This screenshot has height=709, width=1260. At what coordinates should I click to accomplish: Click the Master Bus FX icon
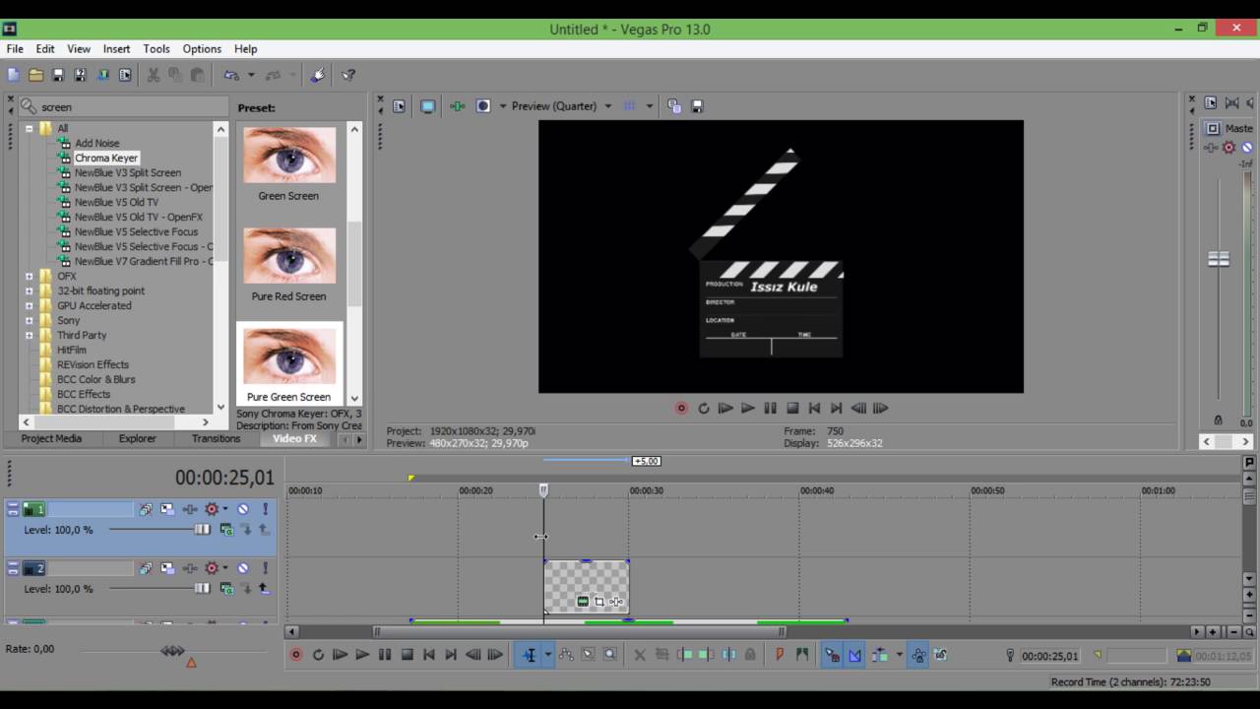pyautogui.click(x=1212, y=148)
